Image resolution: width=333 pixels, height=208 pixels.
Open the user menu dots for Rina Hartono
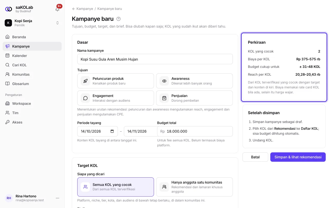(57, 198)
